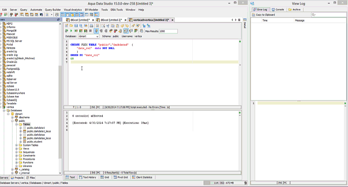Expand the System Tables folder
The height and width of the screenshot is (187, 348).
(x=16, y=145)
